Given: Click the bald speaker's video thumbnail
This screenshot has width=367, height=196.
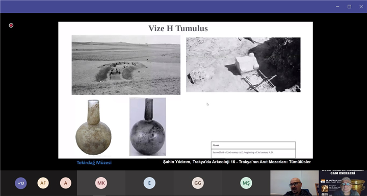Looking at the screenshot, I should tap(295, 183).
